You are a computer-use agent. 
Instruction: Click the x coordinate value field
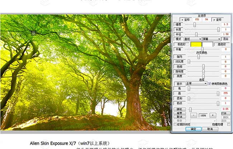(196, 19)
